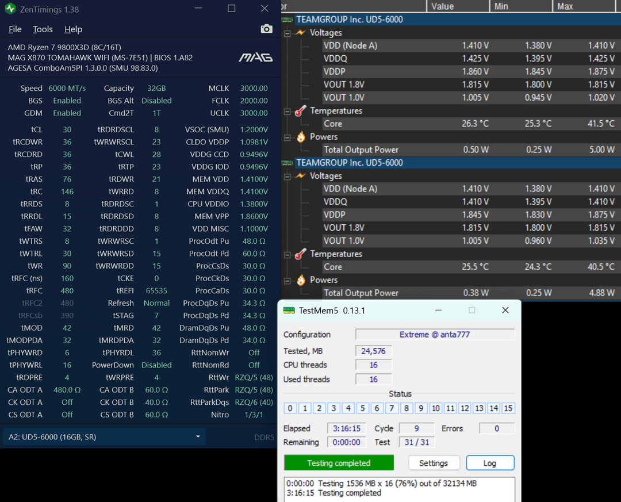
Task: Click the first Powers flame icon
Action: 300,137
